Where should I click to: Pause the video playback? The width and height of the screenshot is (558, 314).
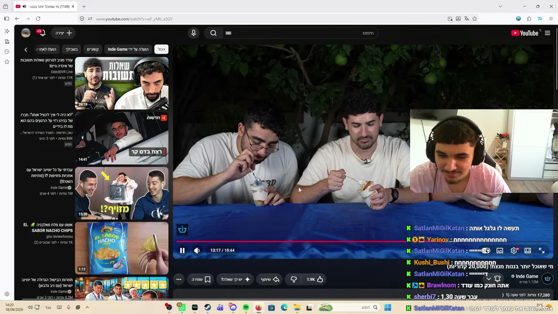(x=182, y=250)
